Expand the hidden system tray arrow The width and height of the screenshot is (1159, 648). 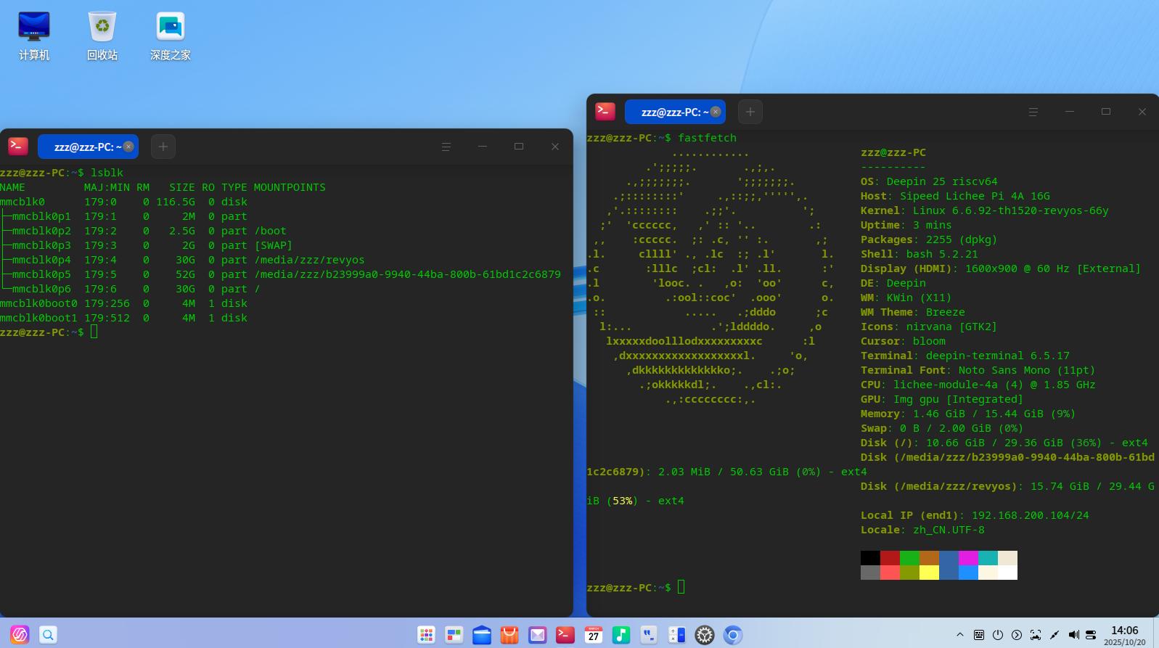point(959,635)
